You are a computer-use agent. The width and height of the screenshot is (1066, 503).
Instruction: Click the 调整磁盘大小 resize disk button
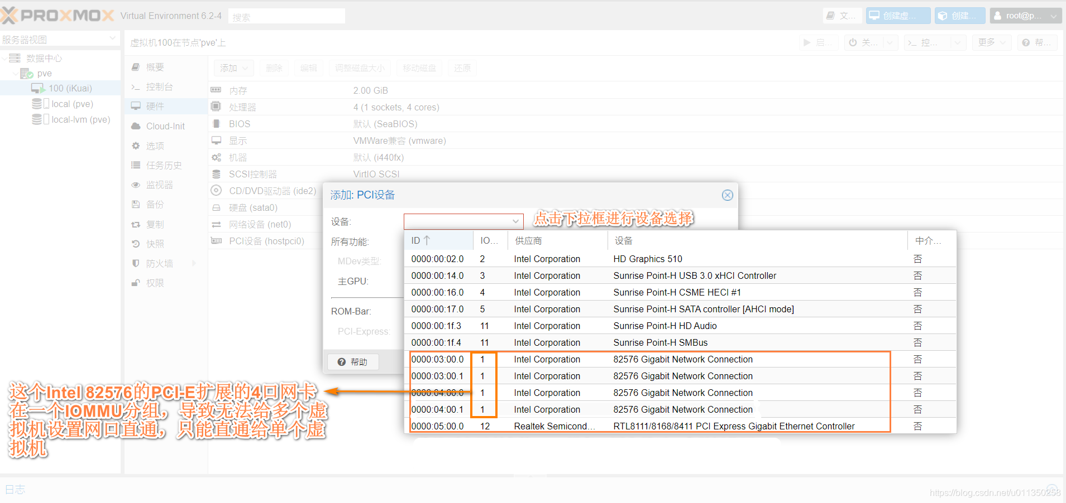click(360, 68)
